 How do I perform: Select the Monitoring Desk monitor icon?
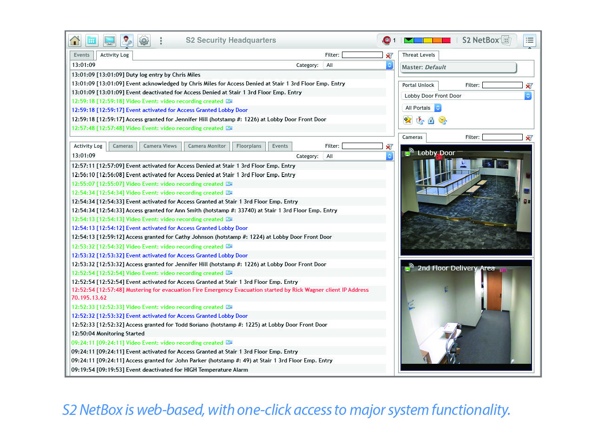(x=109, y=40)
